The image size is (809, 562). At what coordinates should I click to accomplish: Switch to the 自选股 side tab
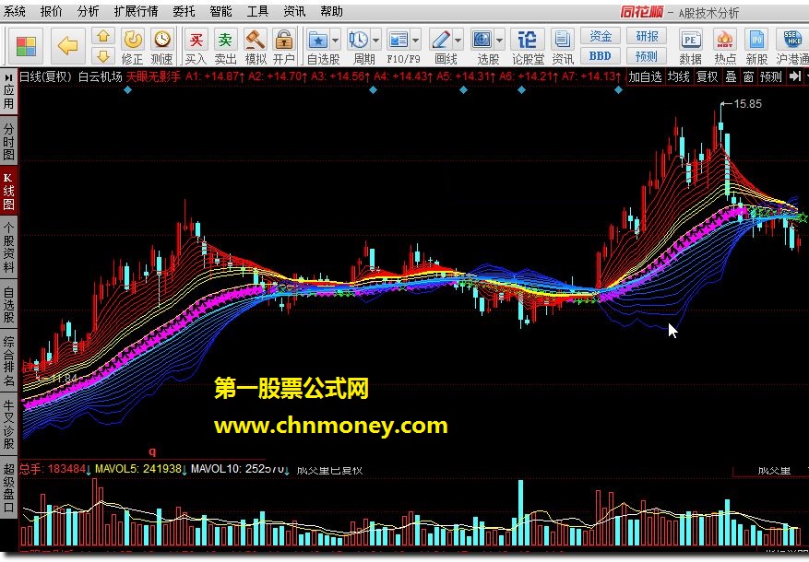pos(9,304)
